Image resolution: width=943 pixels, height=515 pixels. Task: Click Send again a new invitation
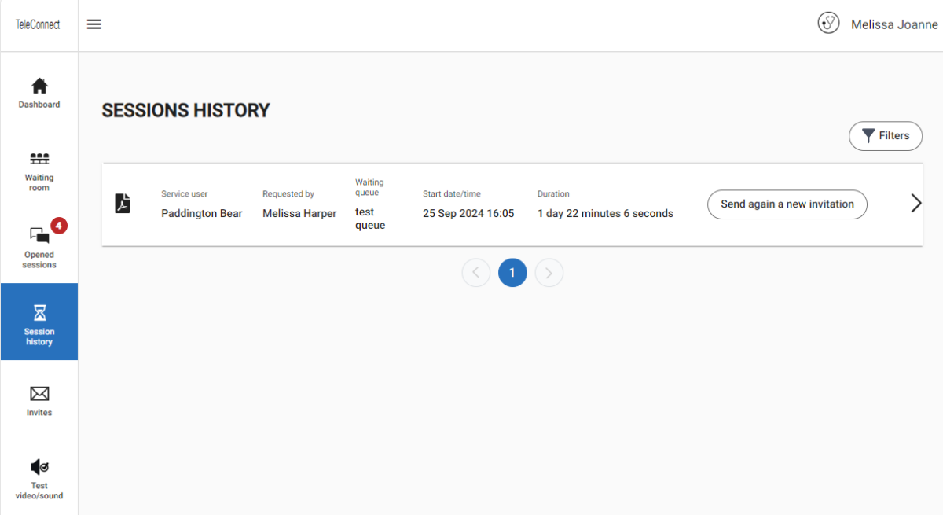coord(787,204)
